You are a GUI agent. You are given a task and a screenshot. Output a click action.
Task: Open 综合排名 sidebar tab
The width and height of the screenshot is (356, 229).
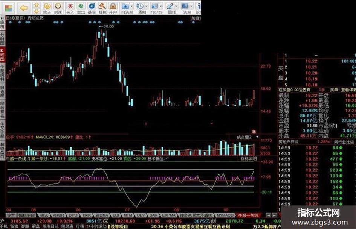[2, 109]
